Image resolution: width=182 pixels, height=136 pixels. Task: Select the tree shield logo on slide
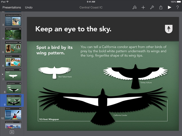click(x=169, y=29)
